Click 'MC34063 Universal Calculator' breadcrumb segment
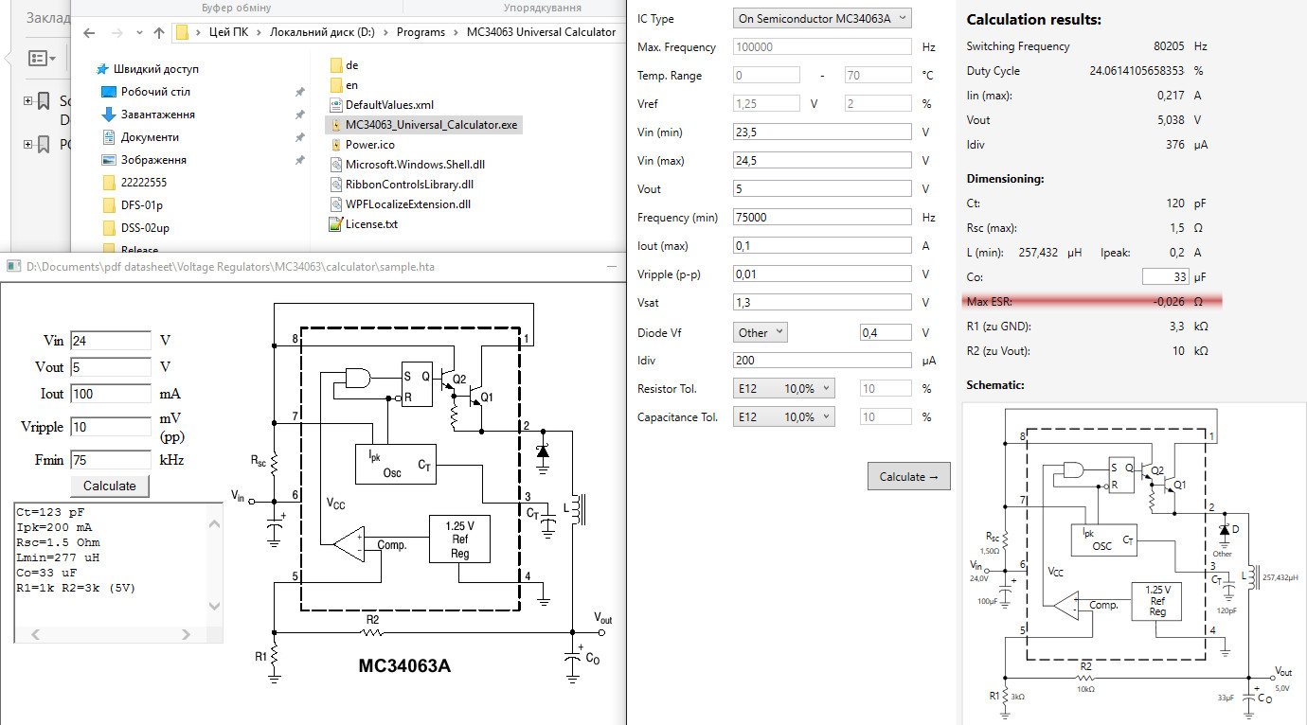1307x725 pixels. [542, 32]
